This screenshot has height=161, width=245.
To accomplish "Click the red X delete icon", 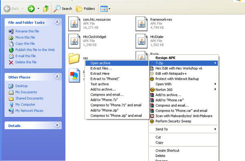I will [x=11, y=63].
